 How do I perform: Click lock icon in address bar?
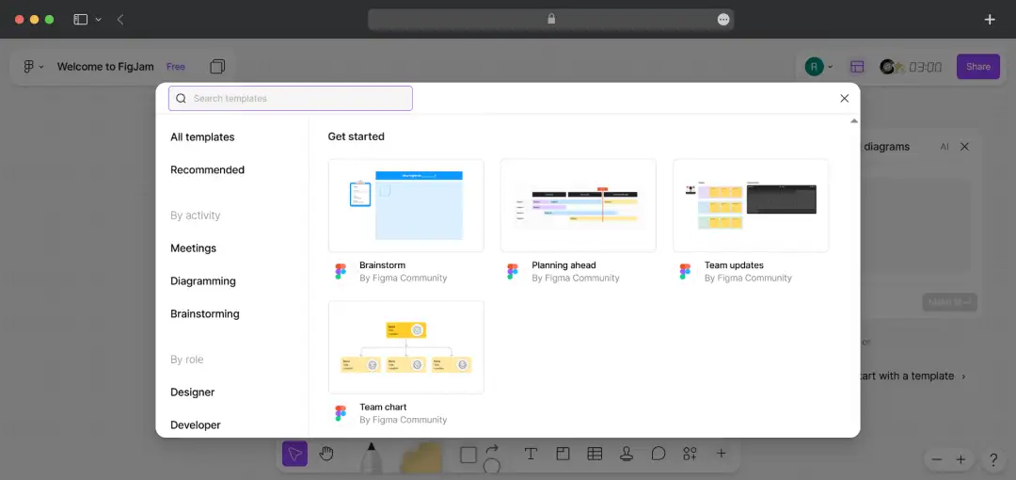tap(551, 19)
